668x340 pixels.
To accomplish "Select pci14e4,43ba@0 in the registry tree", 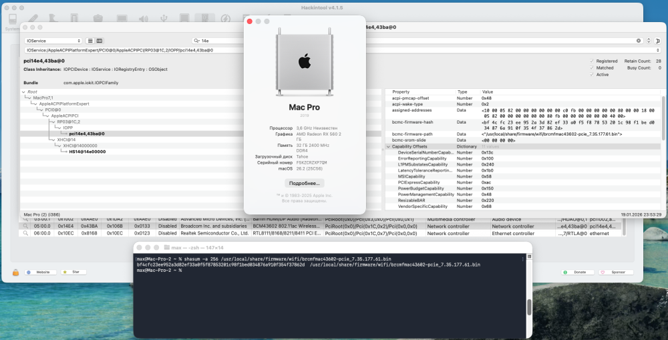I will pos(87,134).
